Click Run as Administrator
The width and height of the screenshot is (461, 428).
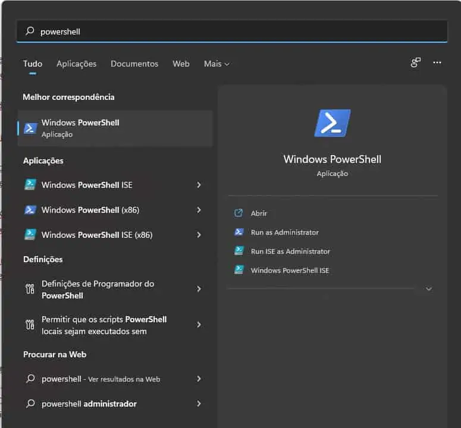[x=284, y=232]
